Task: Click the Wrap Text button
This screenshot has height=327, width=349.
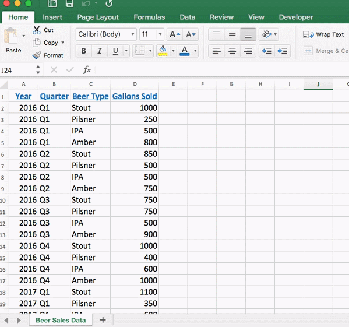Action: [x=323, y=34]
